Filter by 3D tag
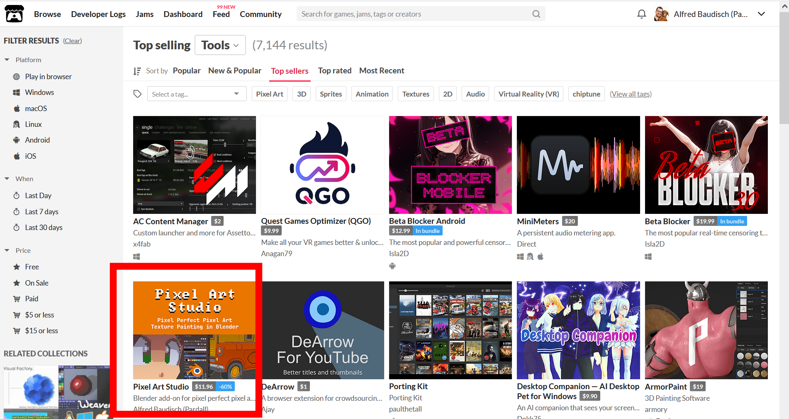The width and height of the screenshot is (789, 419). (302, 94)
